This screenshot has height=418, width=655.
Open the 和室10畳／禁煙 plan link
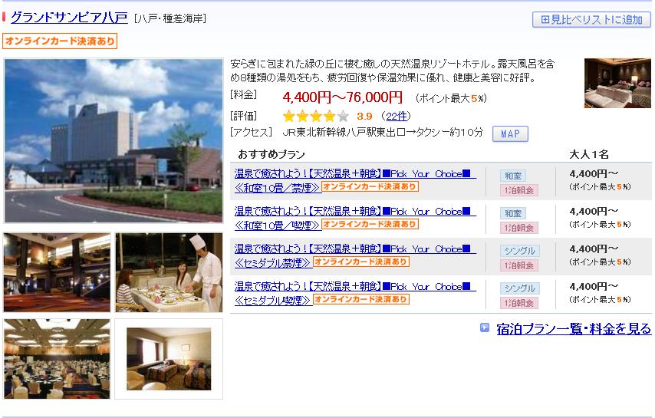[x=354, y=180]
